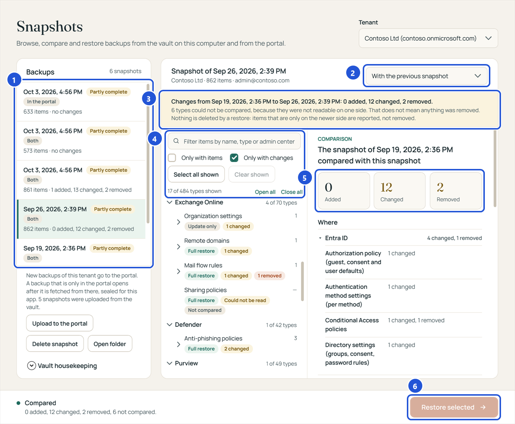
Task: Click the 12 Changed summary card
Action: click(x=399, y=191)
